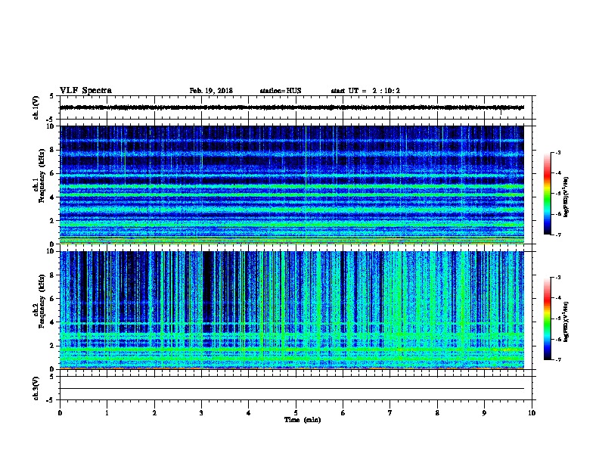
Task: Click inside the ch.2 spectrogram panel
Action: (292, 310)
